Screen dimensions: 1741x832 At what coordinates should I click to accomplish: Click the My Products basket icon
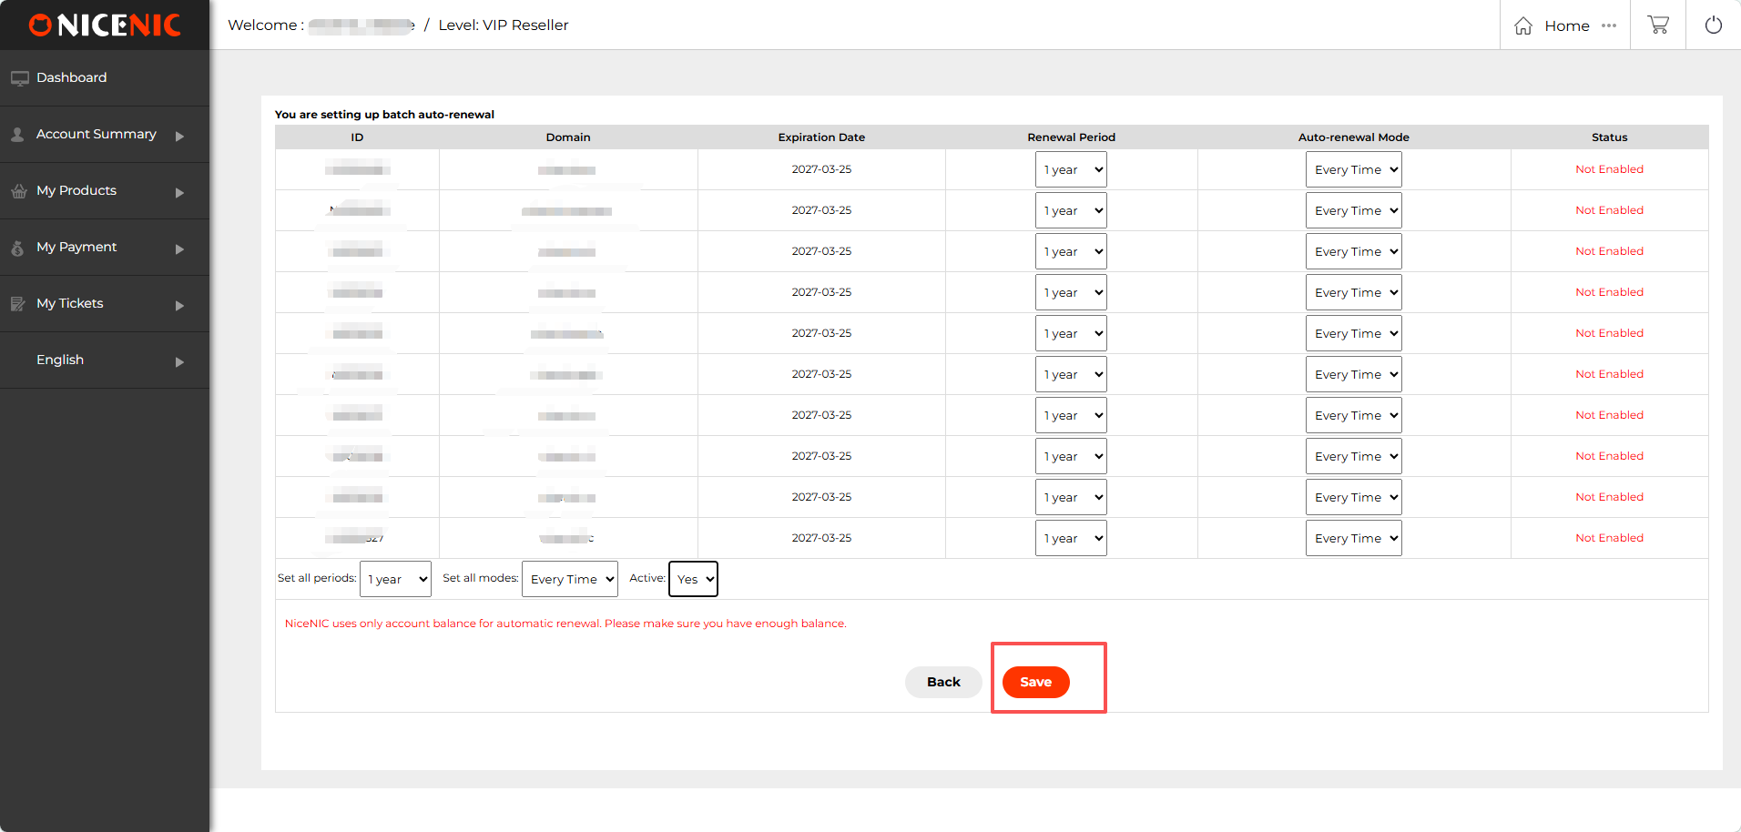pyautogui.click(x=18, y=191)
